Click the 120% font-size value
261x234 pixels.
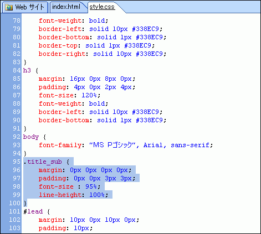[x=89, y=95]
